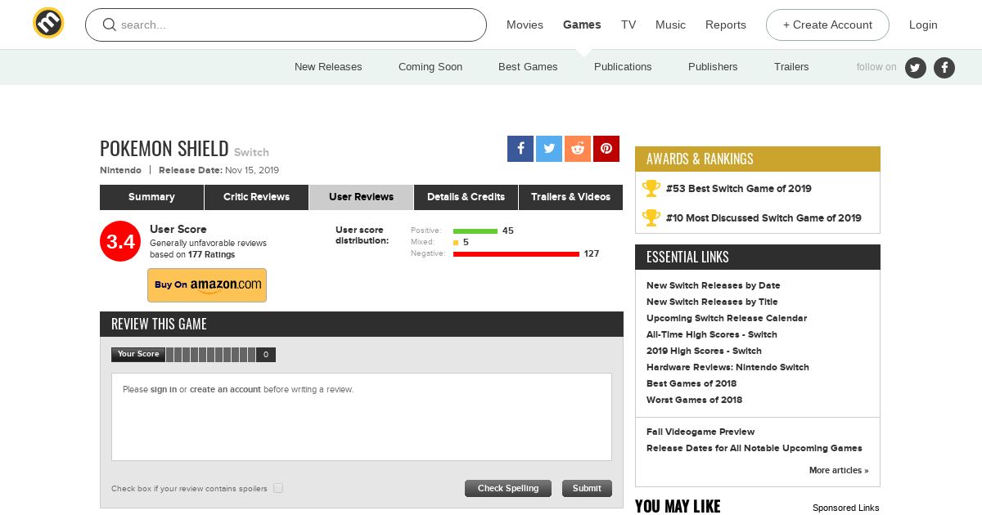Screen dimensions: 982x515
Task: Open Best Games section
Action: (x=528, y=67)
